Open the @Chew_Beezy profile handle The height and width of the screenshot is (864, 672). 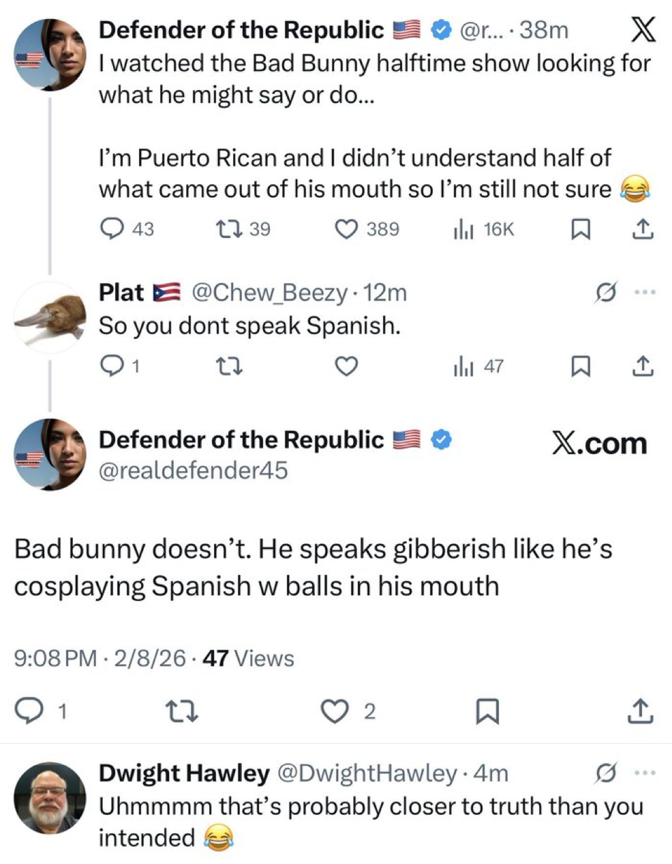[x=270, y=293]
